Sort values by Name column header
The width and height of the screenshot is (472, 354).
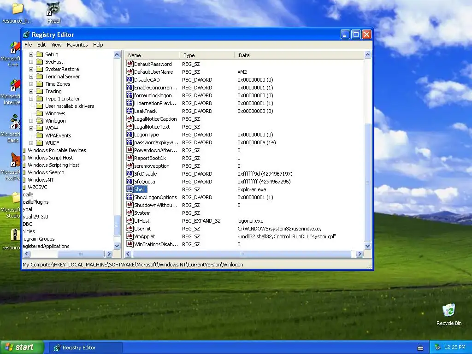pyautogui.click(x=152, y=55)
